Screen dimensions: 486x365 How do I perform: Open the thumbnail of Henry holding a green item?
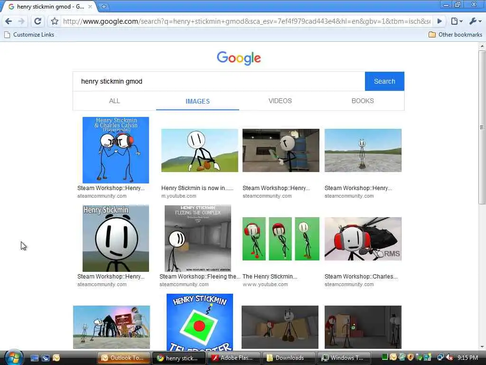(x=281, y=150)
